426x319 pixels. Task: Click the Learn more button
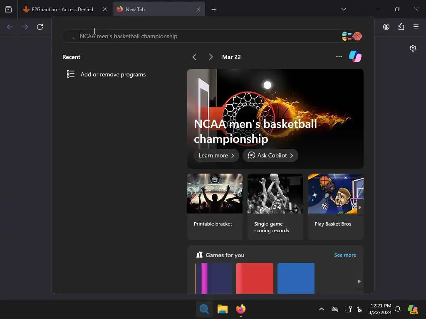click(216, 155)
